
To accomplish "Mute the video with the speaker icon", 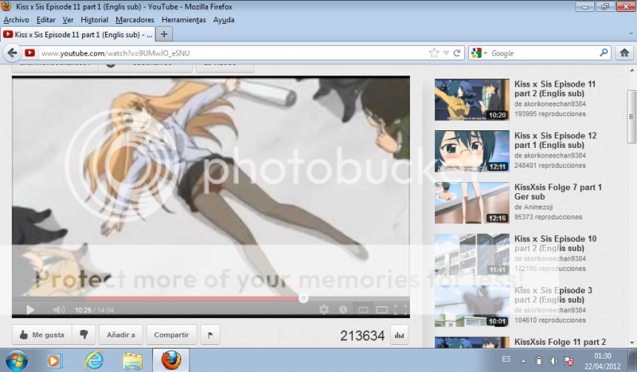I will point(59,310).
